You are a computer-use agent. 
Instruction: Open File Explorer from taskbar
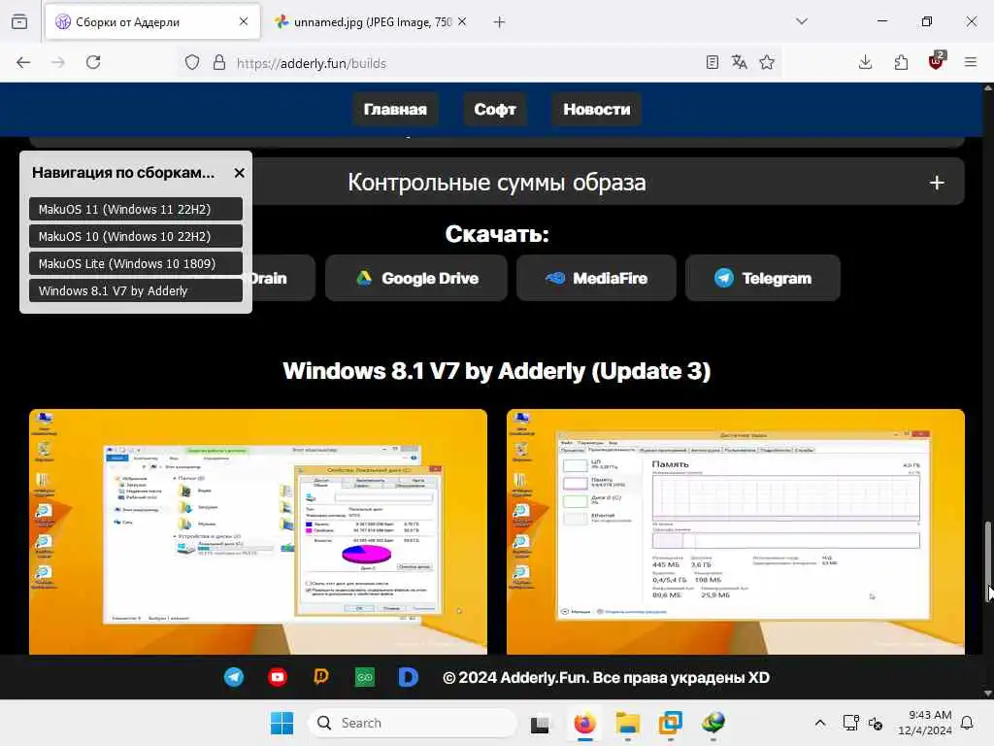[628, 723]
